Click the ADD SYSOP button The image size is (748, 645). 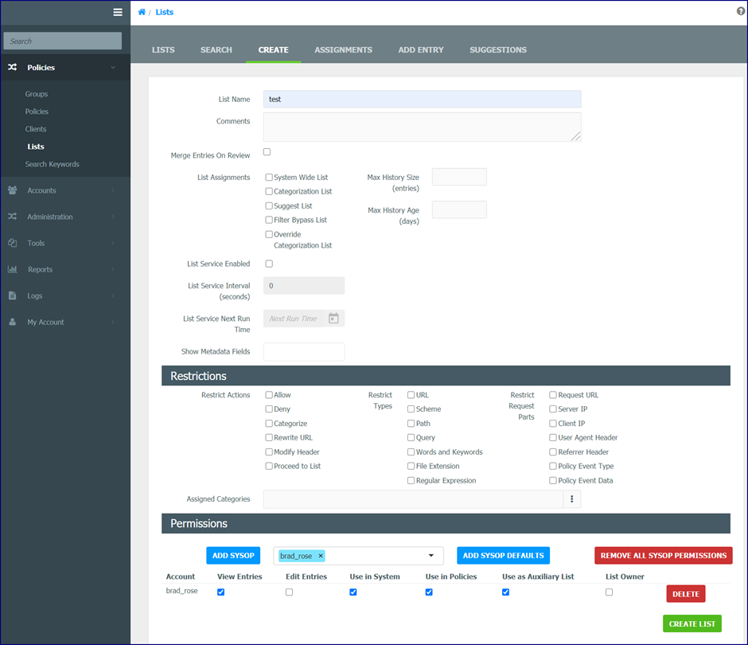[x=233, y=556]
